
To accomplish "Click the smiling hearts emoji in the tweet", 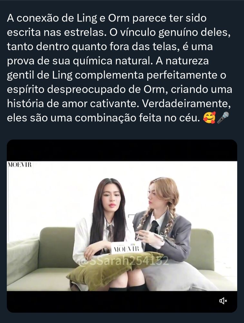I will (210, 118).
